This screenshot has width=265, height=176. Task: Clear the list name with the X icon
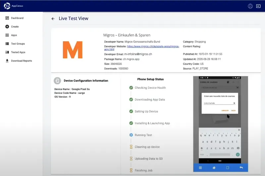[x=234, y=103]
